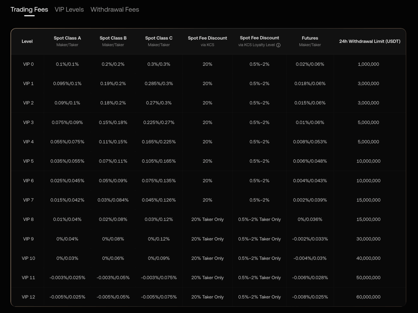Click the 20% Taker Only cell for VIP 8
Image resolution: width=418 pixels, height=313 pixels.
pos(207,219)
